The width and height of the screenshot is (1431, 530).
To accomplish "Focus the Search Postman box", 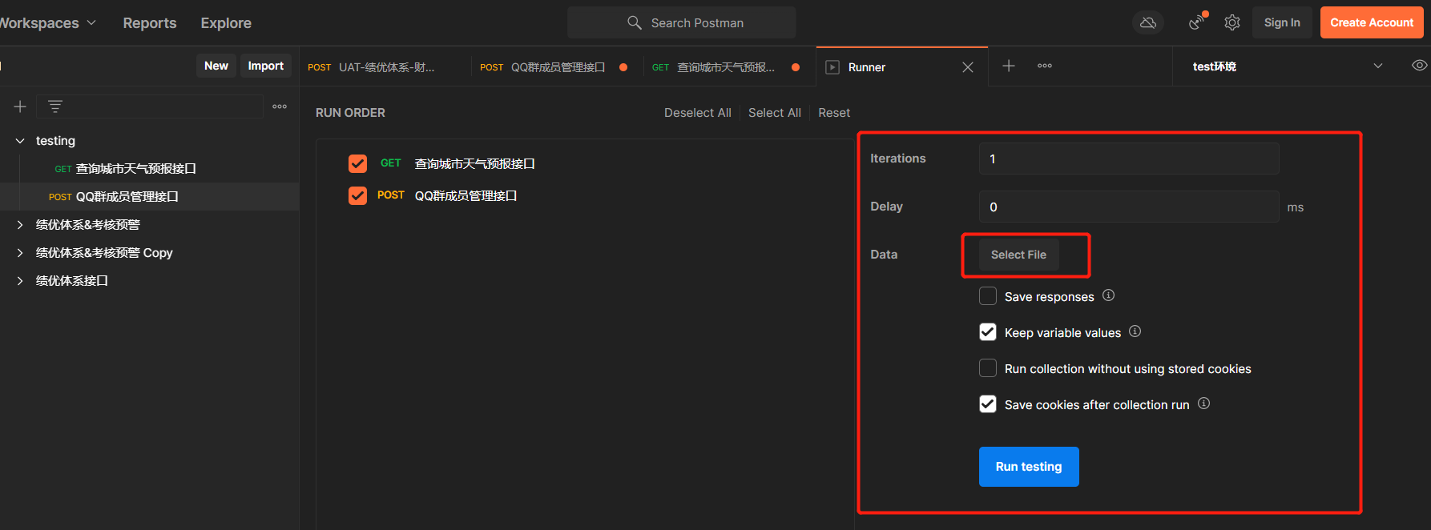I will click(681, 22).
